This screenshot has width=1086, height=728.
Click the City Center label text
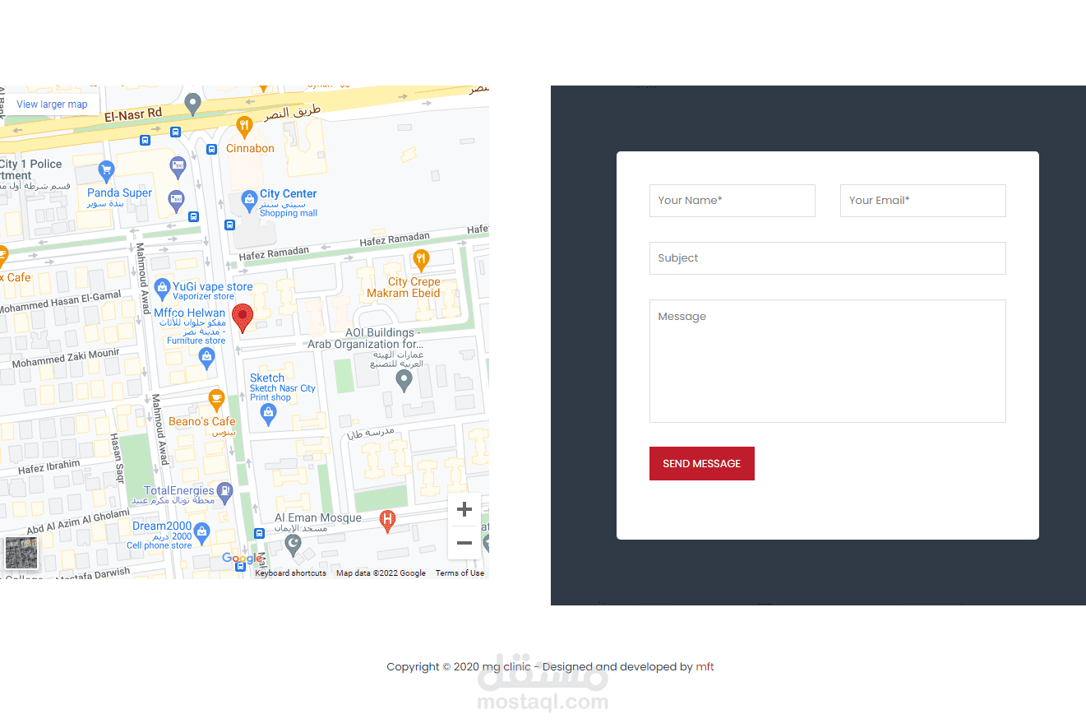(x=289, y=194)
